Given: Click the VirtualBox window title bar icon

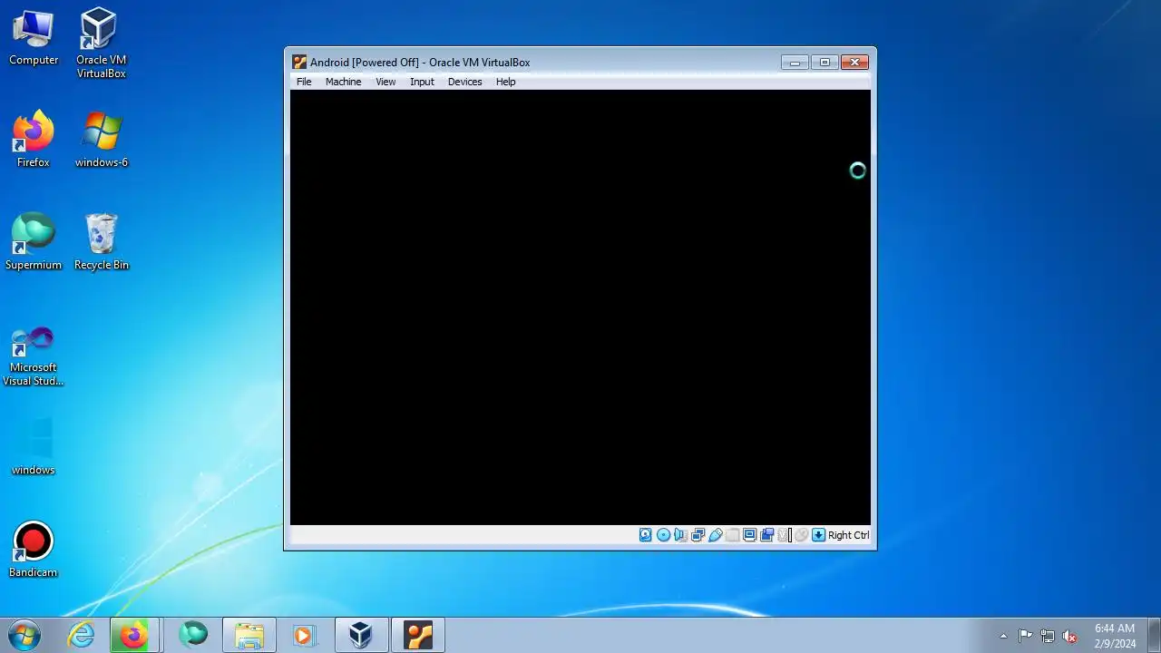Looking at the screenshot, I should click(x=299, y=63).
